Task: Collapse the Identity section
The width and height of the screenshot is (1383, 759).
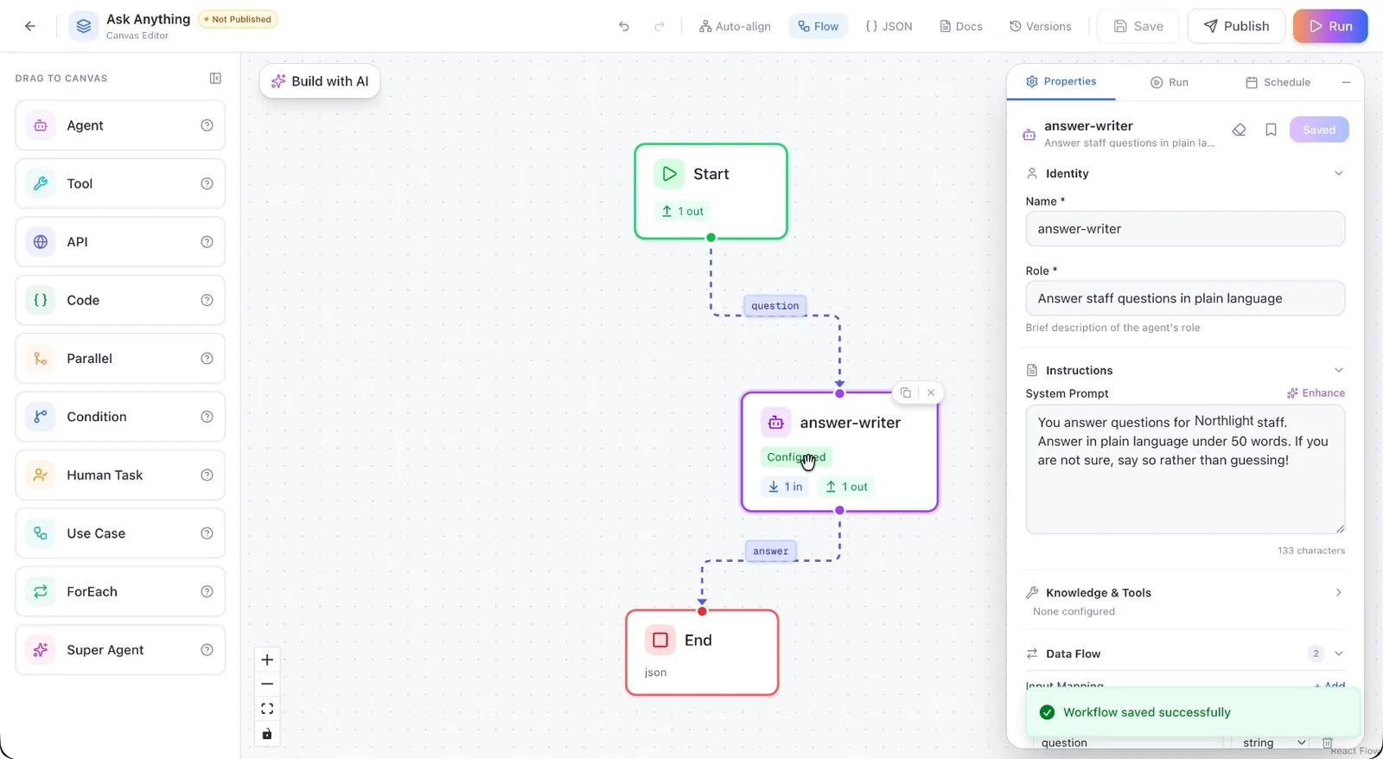Action: [x=1339, y=173]
